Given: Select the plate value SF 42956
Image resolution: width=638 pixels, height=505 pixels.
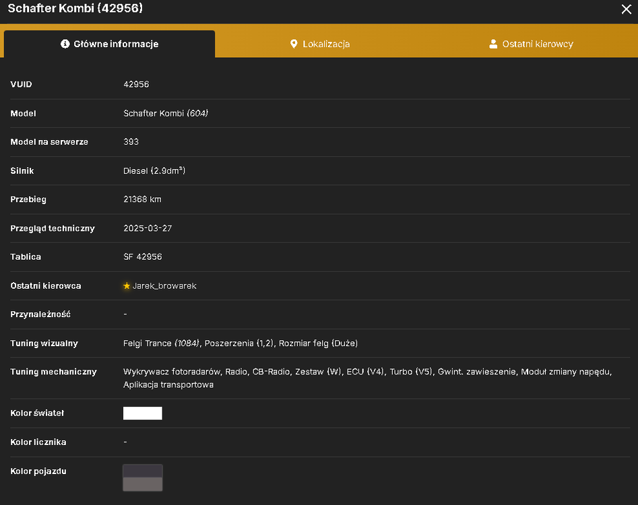Looking at the screenshot, I should coord(142,257).
